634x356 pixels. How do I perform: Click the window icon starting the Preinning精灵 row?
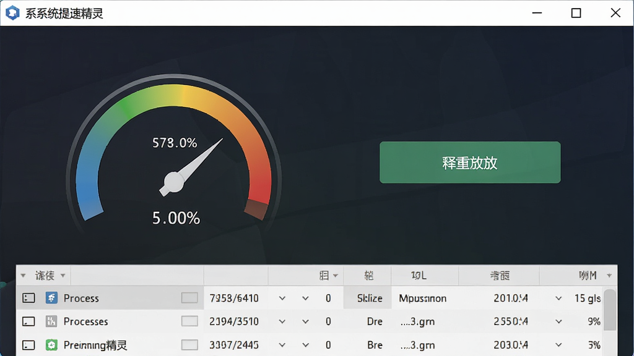28,345
